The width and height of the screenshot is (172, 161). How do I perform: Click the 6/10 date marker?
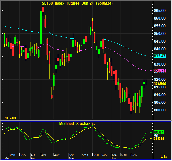pos(123,155)
